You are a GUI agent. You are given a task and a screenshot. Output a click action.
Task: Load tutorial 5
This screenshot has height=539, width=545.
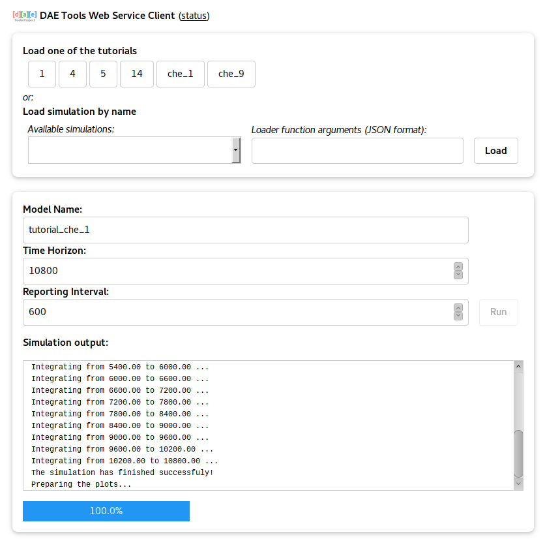(x=103, y=74)
